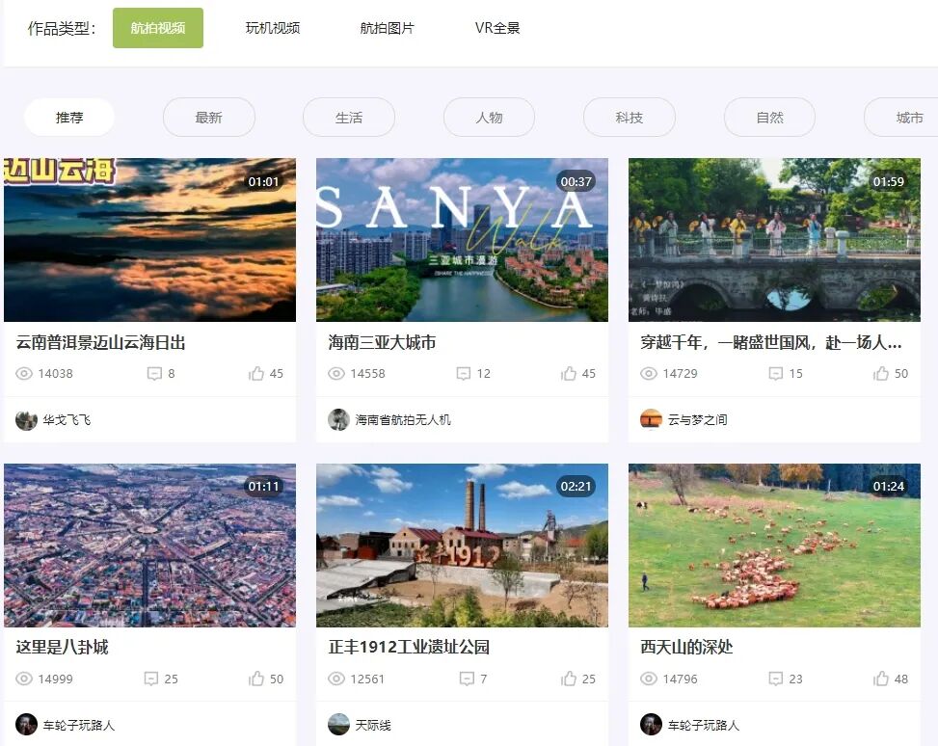Select the 航拍图片 work type
This screenshot has width=938, height=746.
coord(388,28)
